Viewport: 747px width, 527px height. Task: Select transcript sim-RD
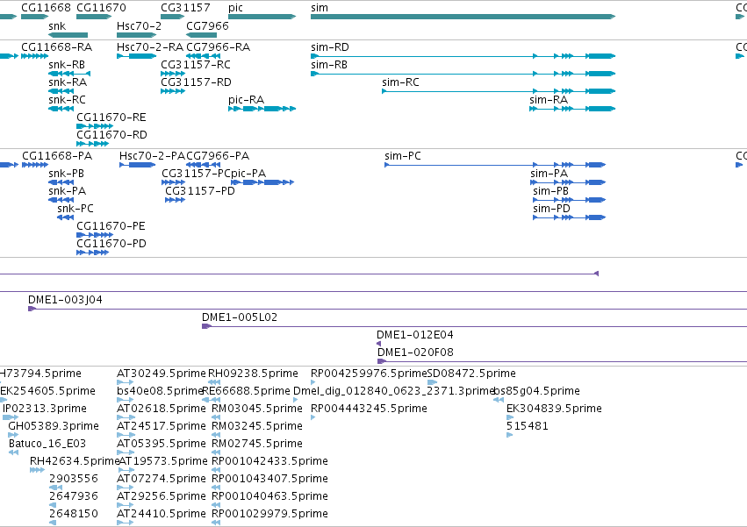coord(463,56)
